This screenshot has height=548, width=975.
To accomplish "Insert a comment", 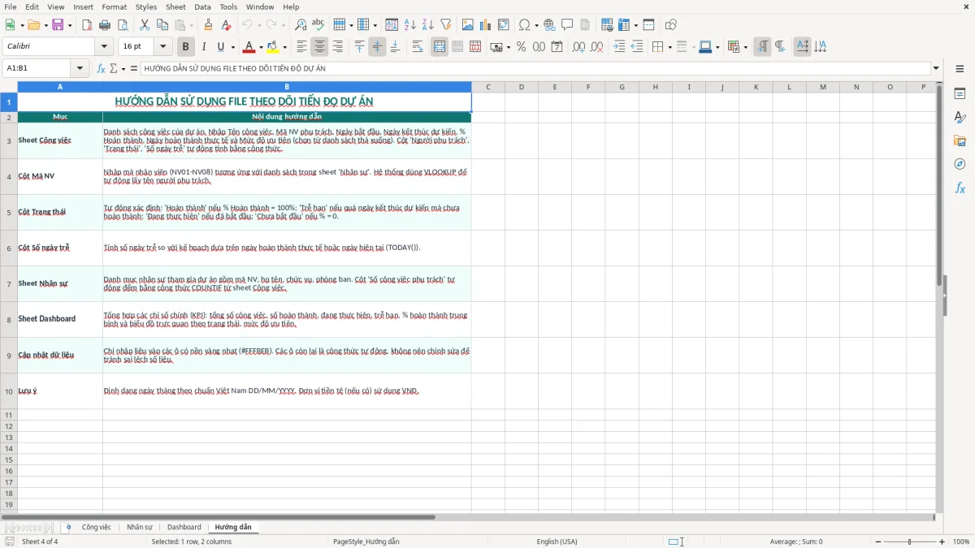I will [567, 25].
